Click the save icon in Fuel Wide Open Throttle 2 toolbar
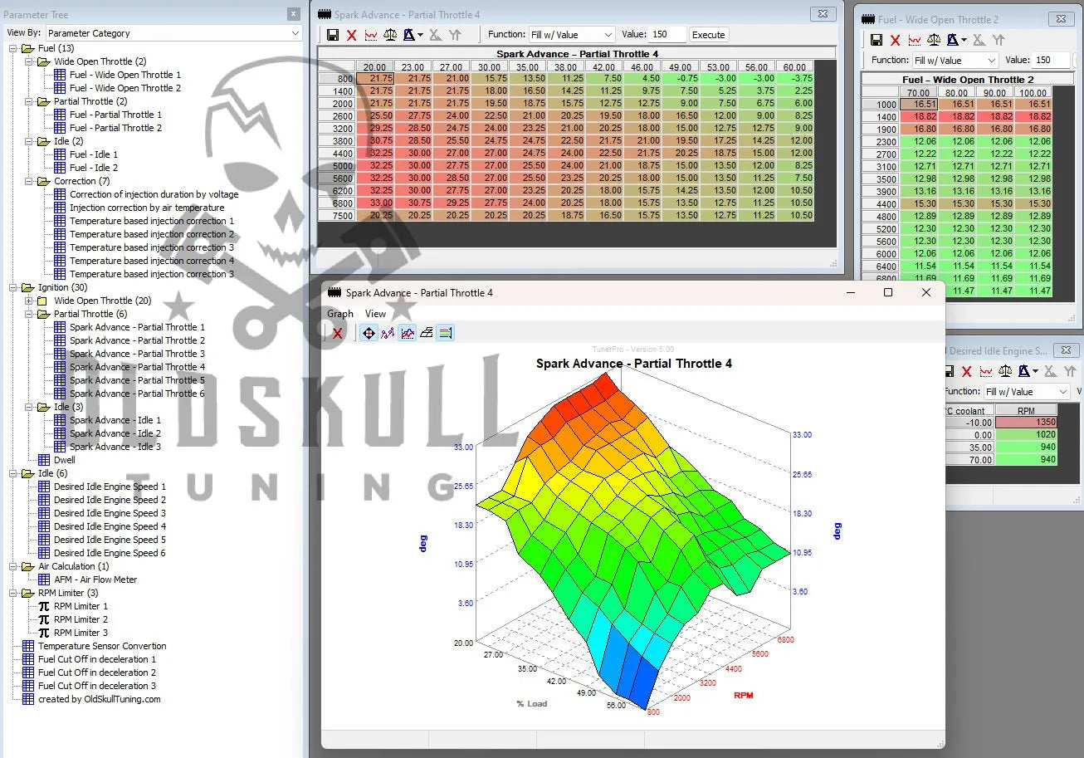Image resolution: width=1084 pixels, height=758 pixels. 876,40
